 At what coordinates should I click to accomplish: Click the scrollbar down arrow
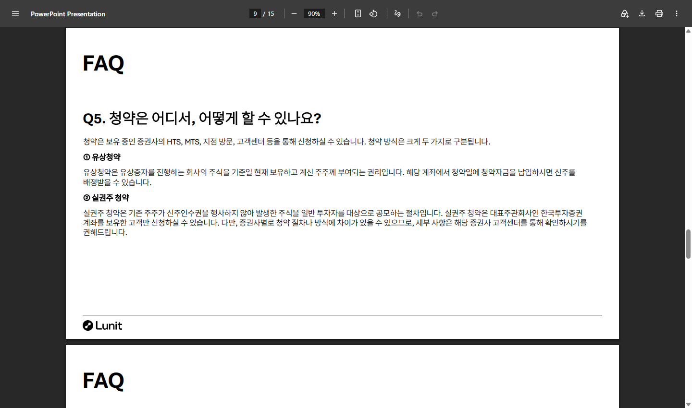click(688, 404)
